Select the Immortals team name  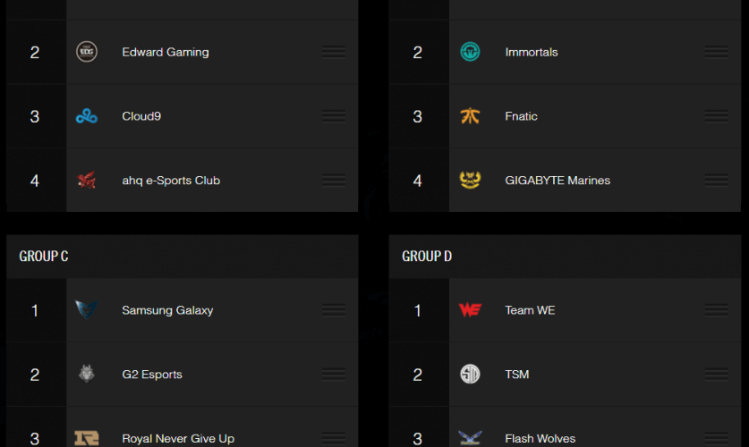tap(531, 52)
